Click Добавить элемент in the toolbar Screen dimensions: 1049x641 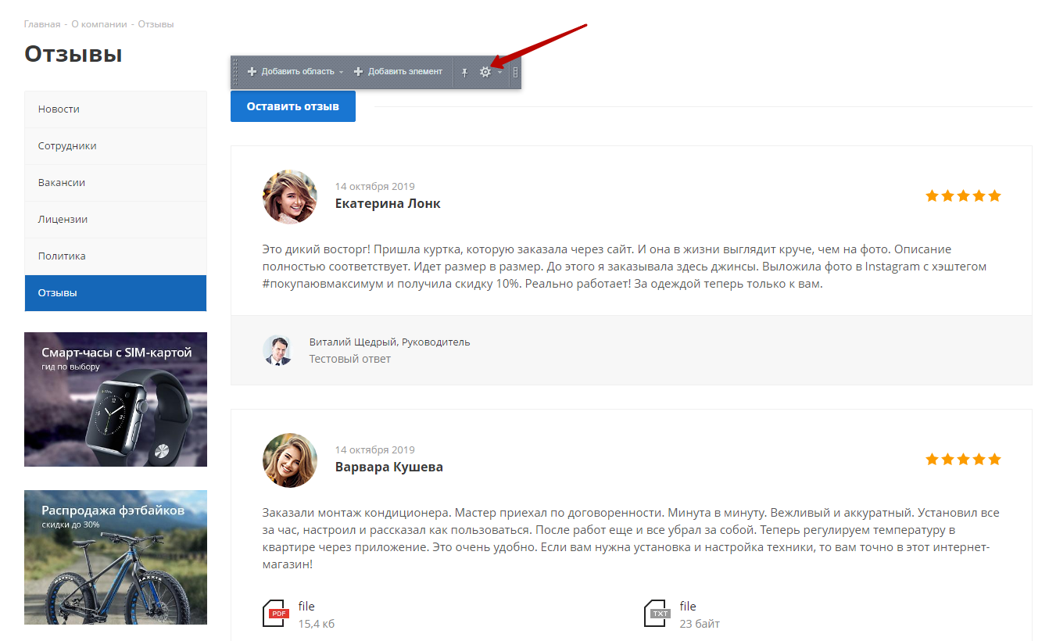click(x=398, y=72)
